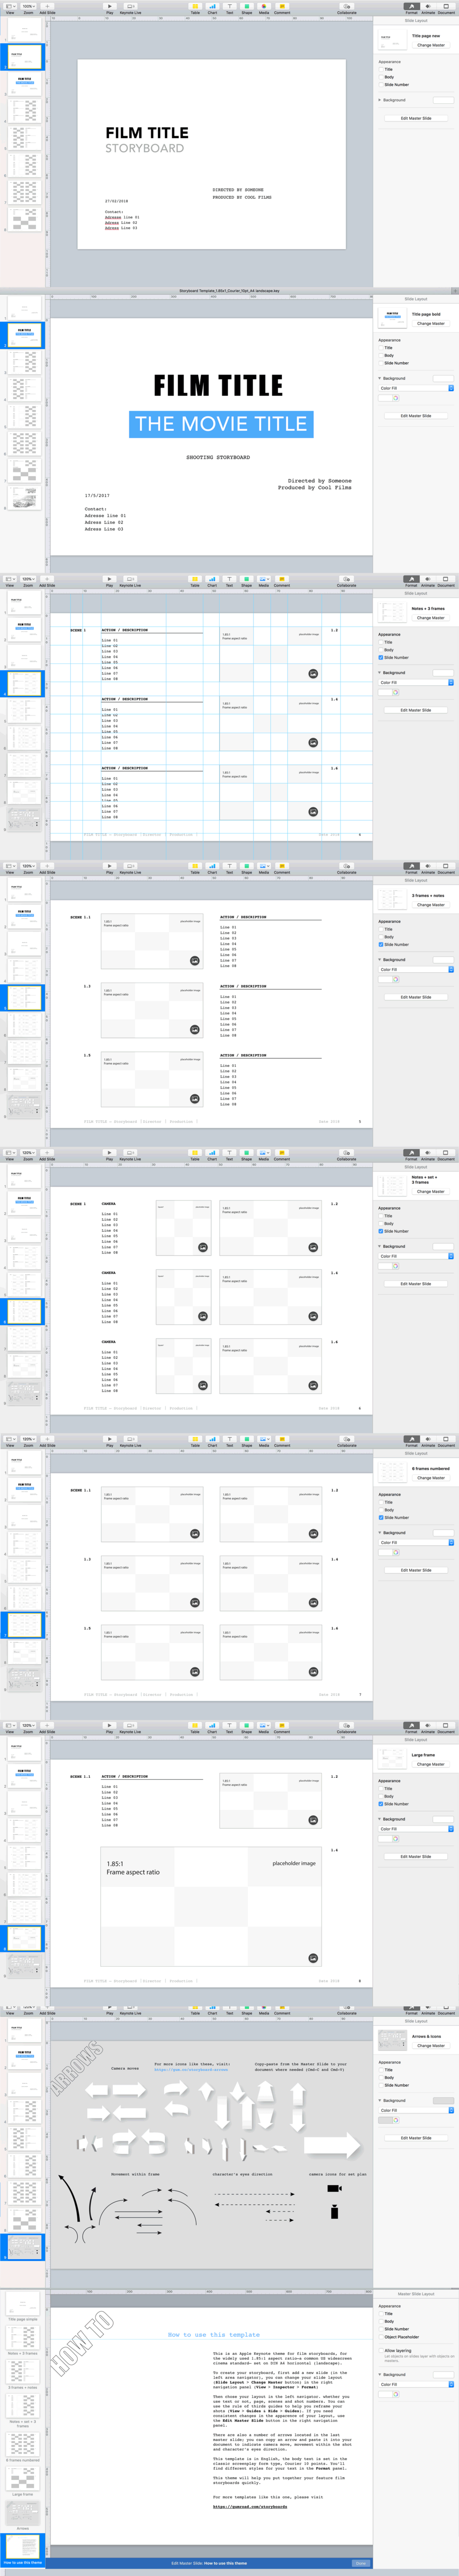Click image placeholder icon in scene 1.2 of Notes + 3 frames slide
The height and width of the screenshot is (2576, 459).
pyautogui.click(x=313, y=674)
